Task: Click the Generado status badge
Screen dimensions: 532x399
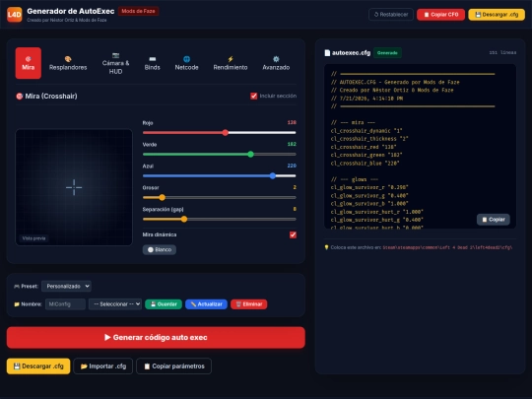Action: tap(387, 53)
